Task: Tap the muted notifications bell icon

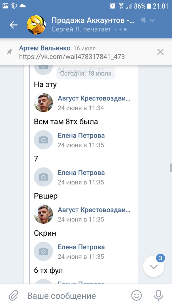Action: coord(144,20)
